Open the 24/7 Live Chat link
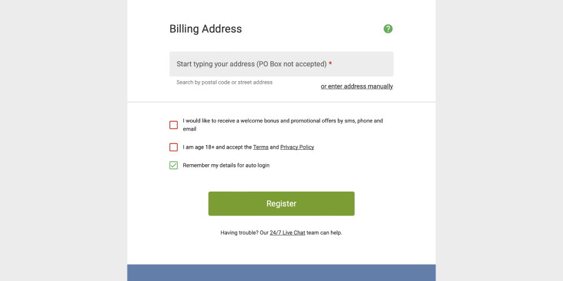Viewport: 563px width, 281px height. [x=287, y=233]
